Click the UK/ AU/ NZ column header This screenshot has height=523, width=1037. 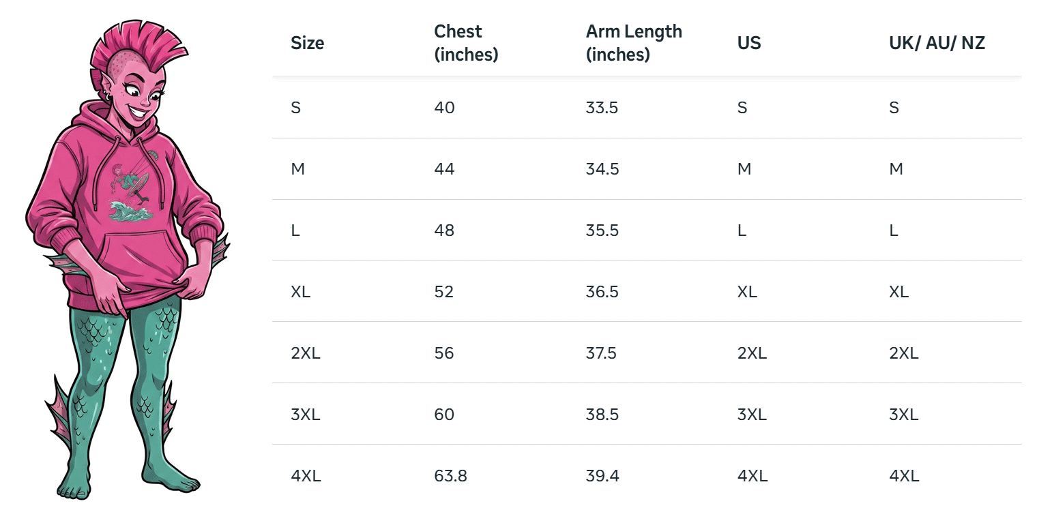937,43
